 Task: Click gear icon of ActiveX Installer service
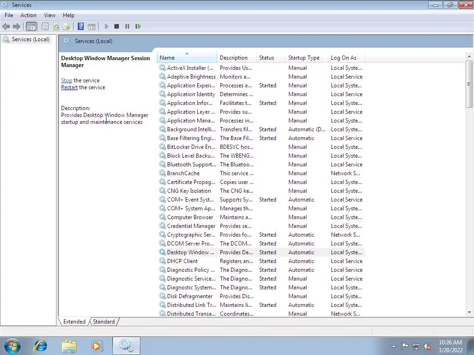click(x=162, y=67)
